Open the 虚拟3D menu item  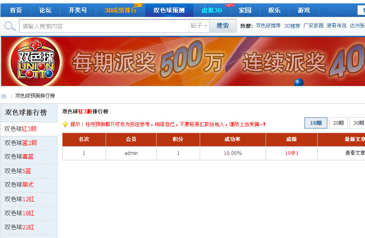point(212,10)
